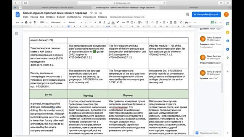Click the Print icon
Viewport: 244px width, 137px height.
coord(26,22)
